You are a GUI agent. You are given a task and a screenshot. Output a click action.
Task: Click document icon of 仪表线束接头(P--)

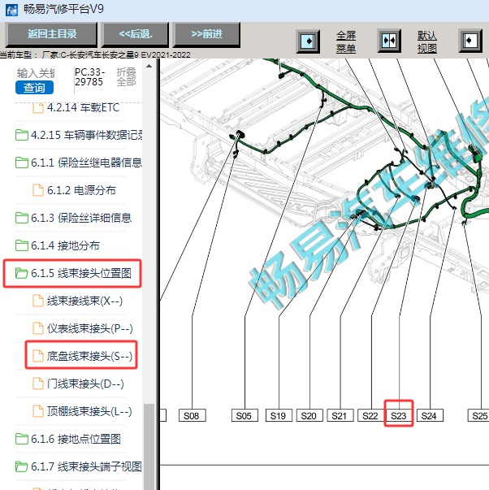(38, 328)
